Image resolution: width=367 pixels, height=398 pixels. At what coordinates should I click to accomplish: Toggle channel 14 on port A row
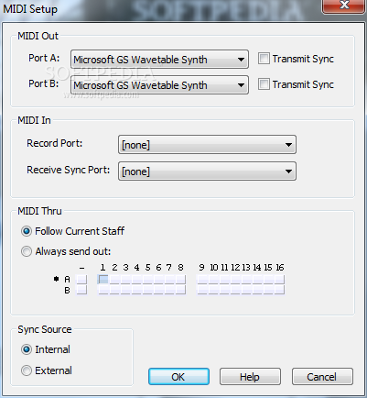click(257, 280)
